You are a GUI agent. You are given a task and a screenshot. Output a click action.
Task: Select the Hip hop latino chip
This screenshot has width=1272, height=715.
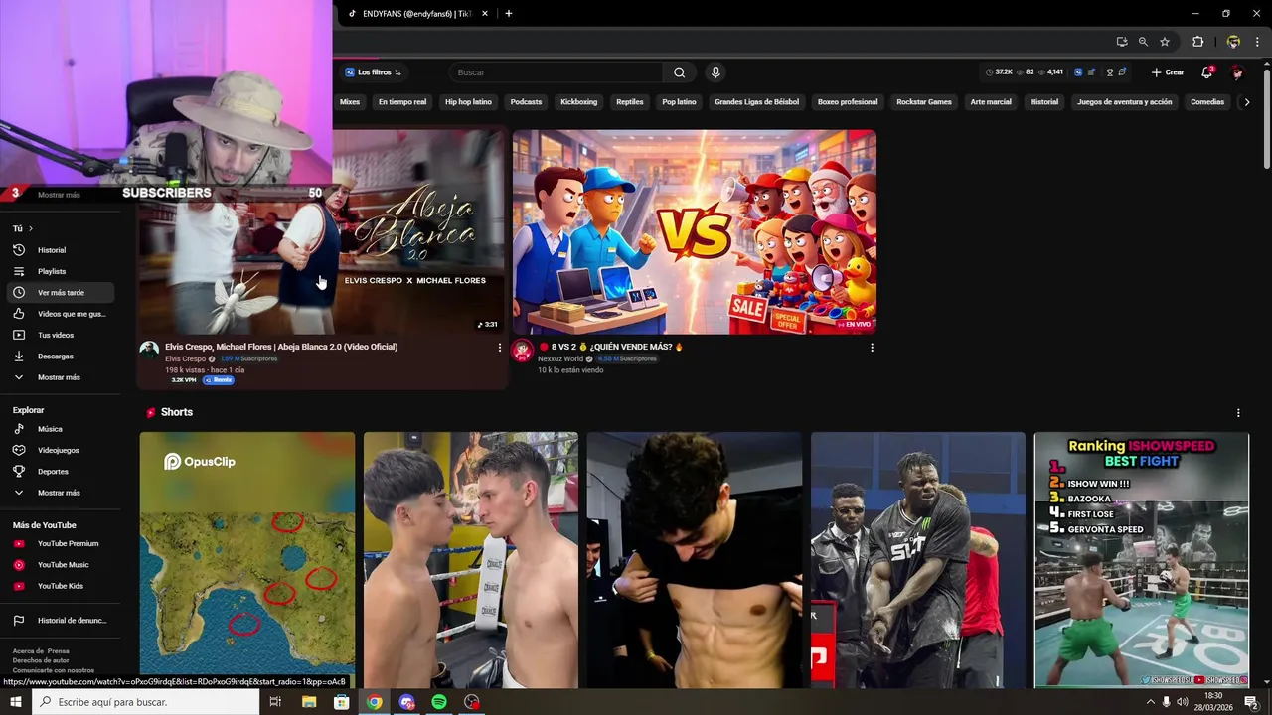pyautogui.click(x=468, y=102)
